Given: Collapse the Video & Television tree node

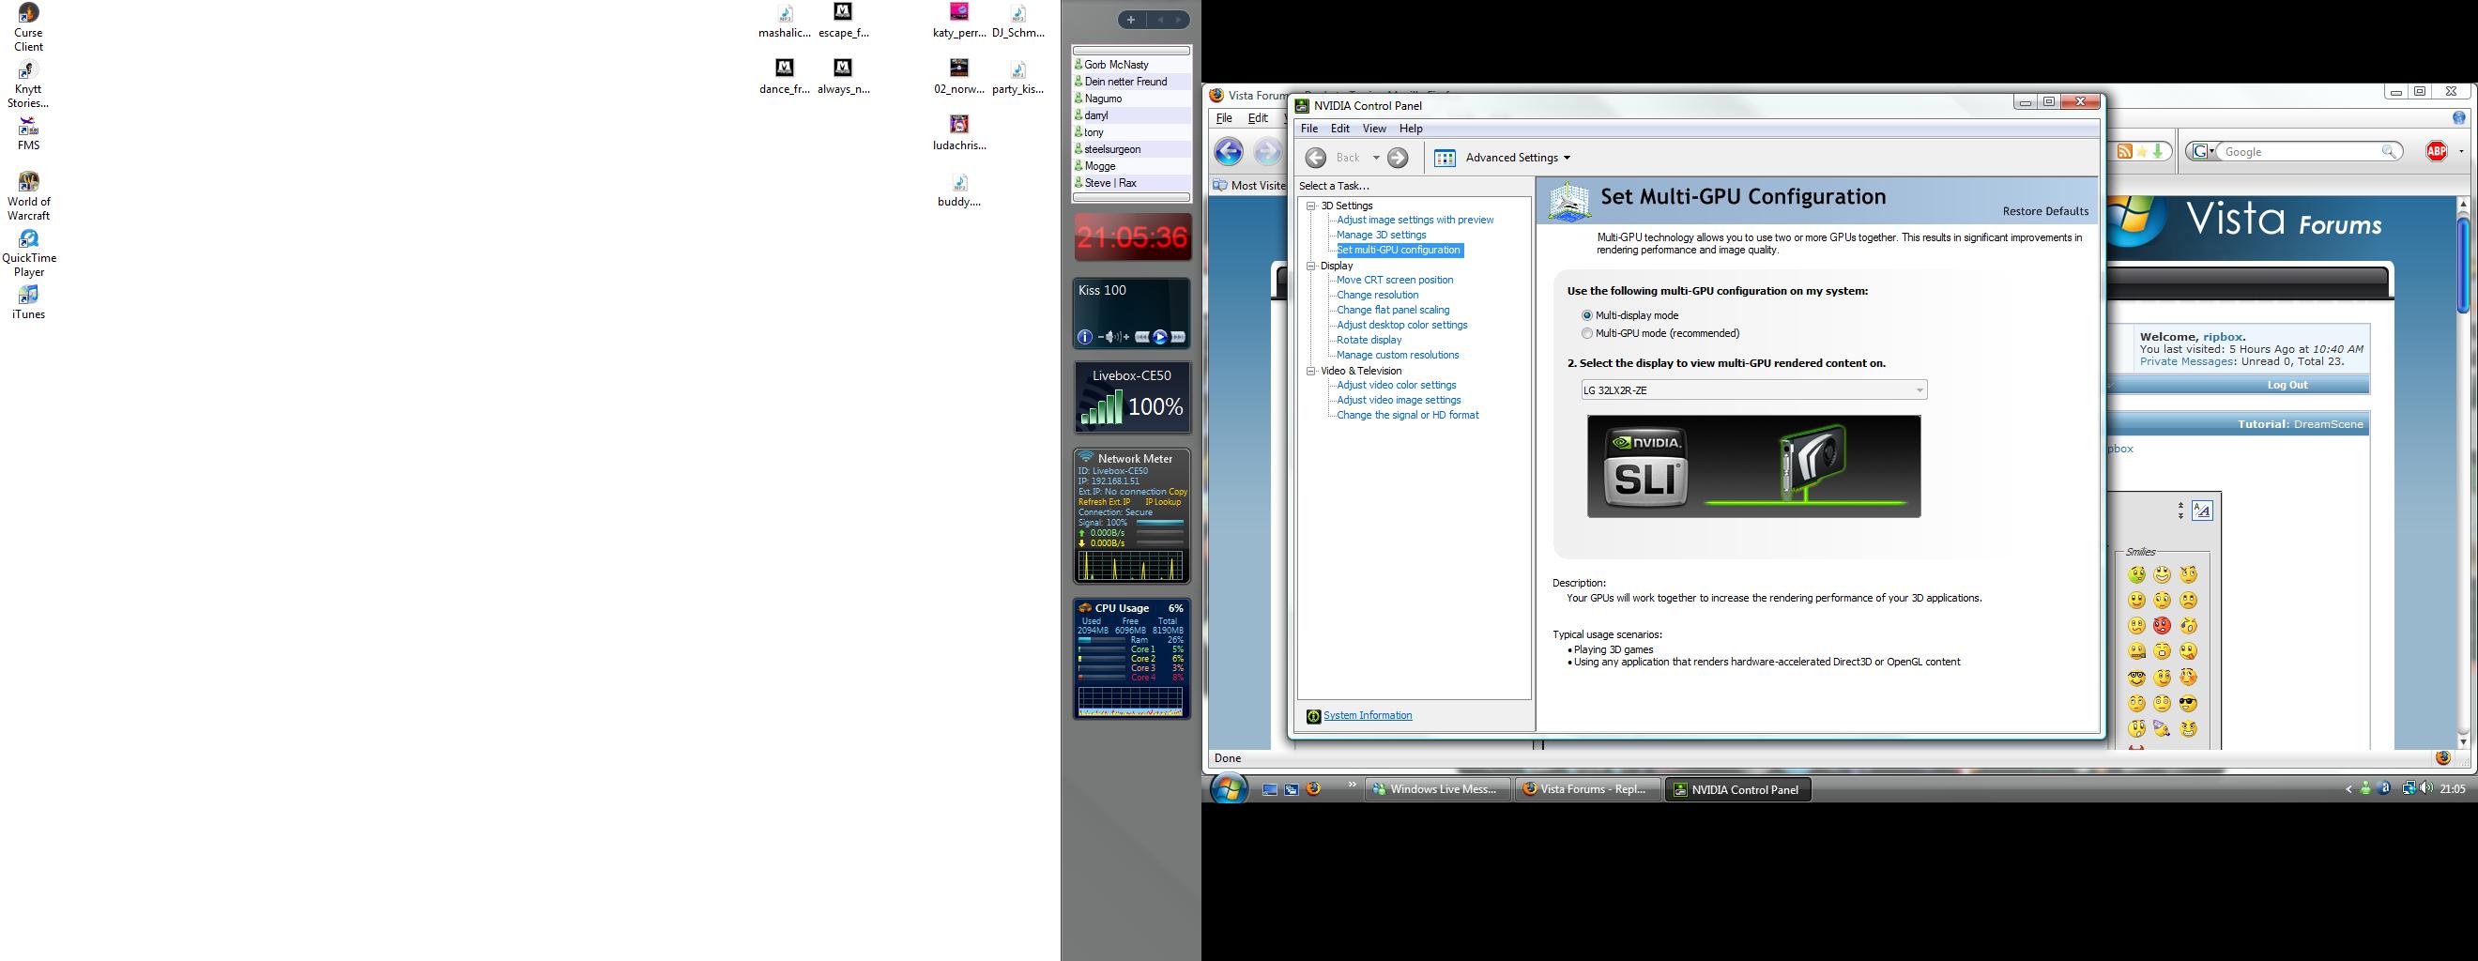Looking at the screenshot, I should [1310, 371].
